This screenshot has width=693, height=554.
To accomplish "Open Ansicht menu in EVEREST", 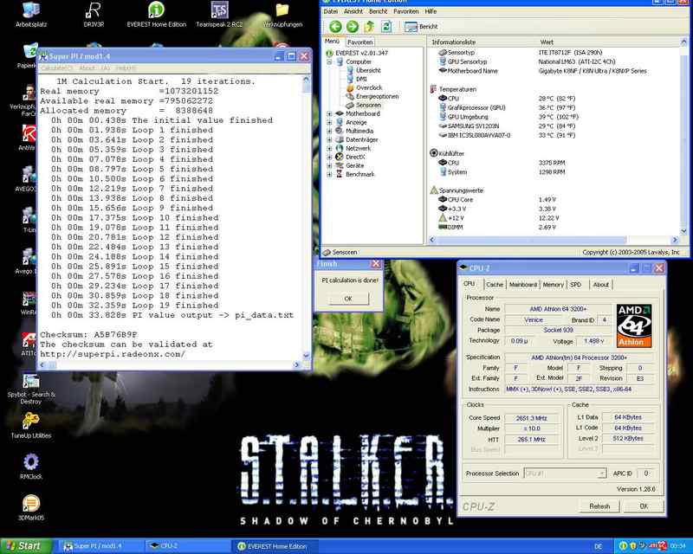I will (x=353, y=11).
